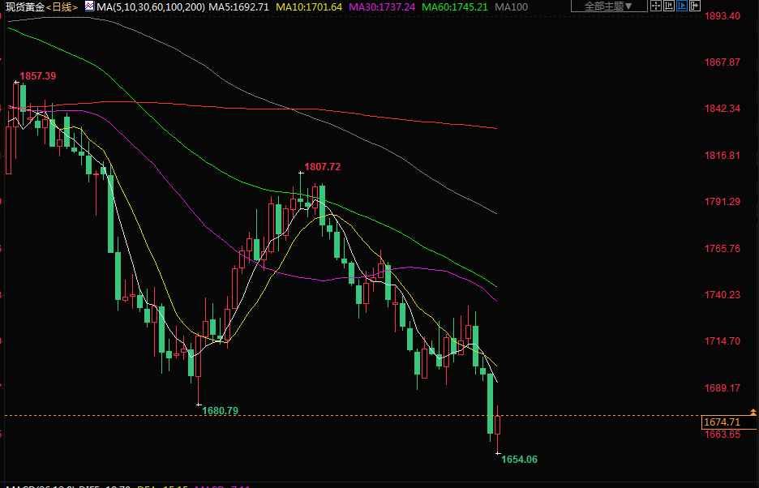759x488 pixels.
Task: Click the 现货黄金 instrument title
Action: [23, 7]
